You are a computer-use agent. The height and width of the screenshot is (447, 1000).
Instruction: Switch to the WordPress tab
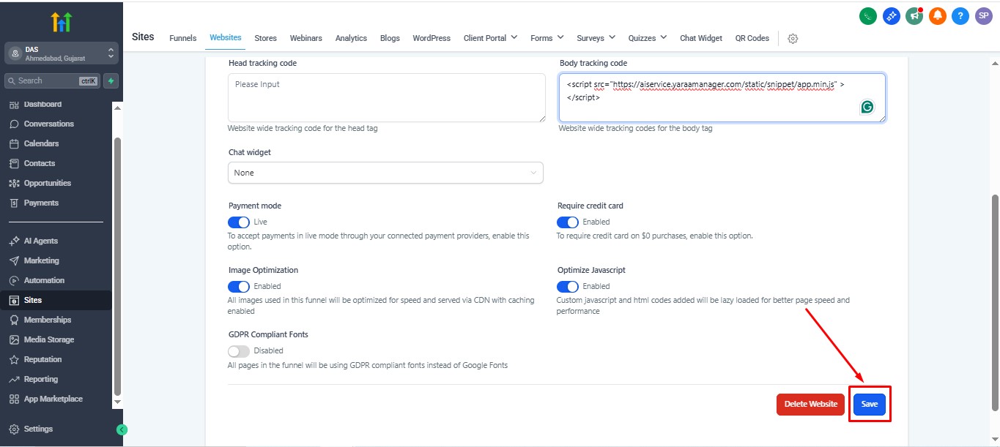point(432,38)
